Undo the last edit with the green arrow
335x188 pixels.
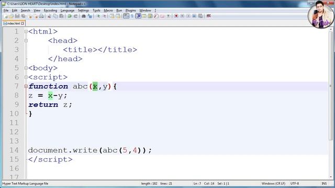70,16
